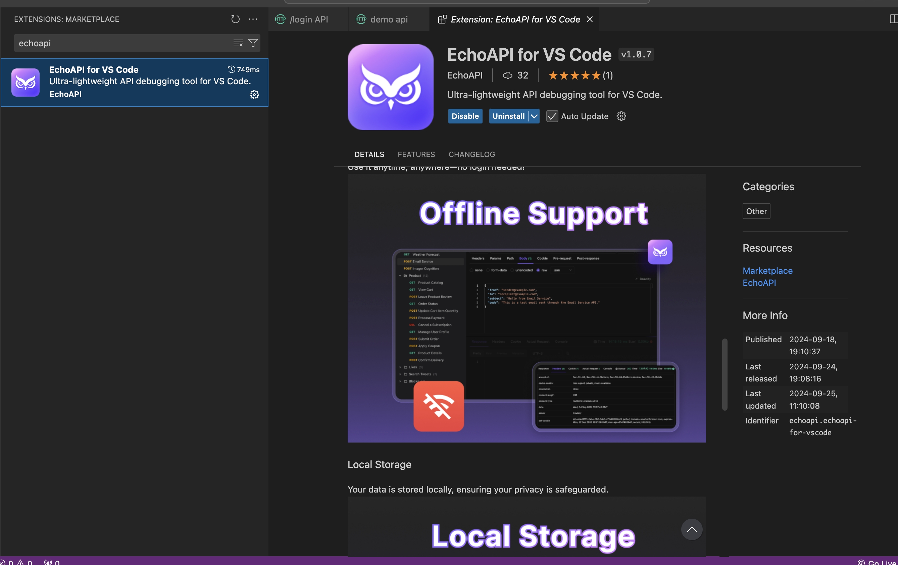Open the manage gear on the EchoAPI list item
898x565 pixels.
tap(254, 95)
